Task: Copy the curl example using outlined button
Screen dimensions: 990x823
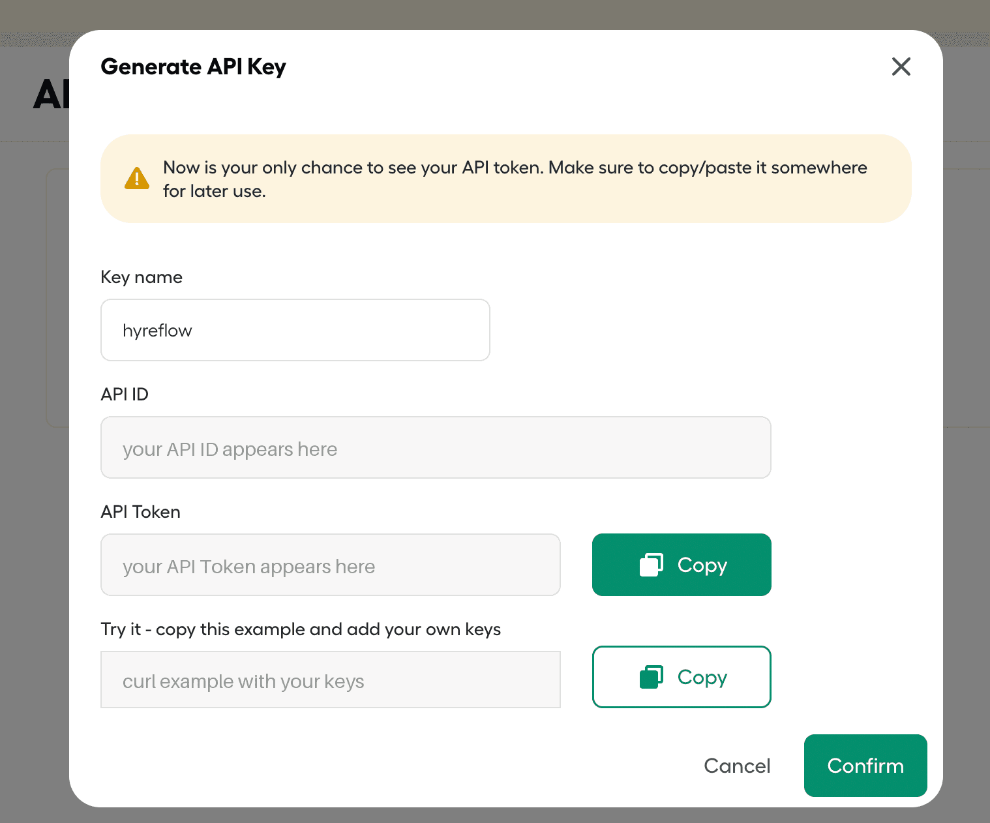Action: click(682, 677)
